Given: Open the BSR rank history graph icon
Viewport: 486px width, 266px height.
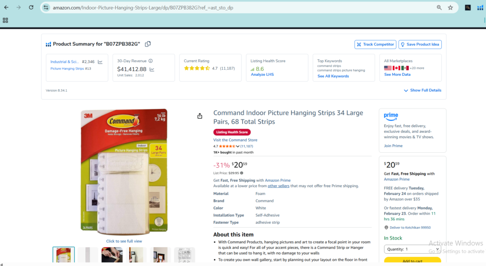Looking at the screenshot, I should 100,62.
